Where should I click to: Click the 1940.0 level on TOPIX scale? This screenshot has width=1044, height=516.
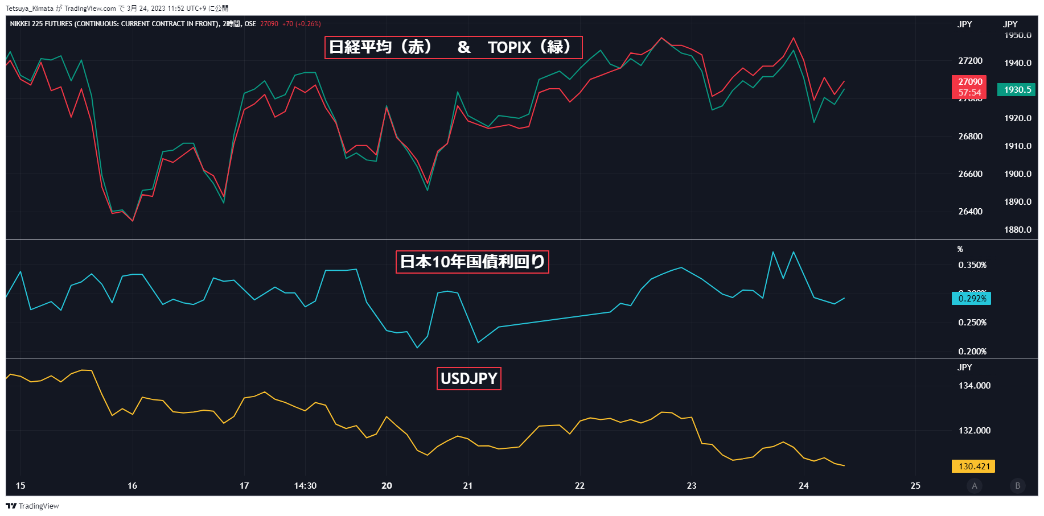point(1018,63)
